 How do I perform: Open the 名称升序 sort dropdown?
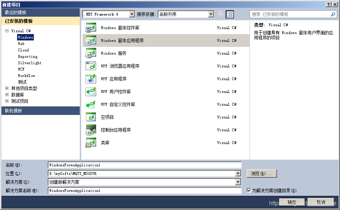pos(211,14)
